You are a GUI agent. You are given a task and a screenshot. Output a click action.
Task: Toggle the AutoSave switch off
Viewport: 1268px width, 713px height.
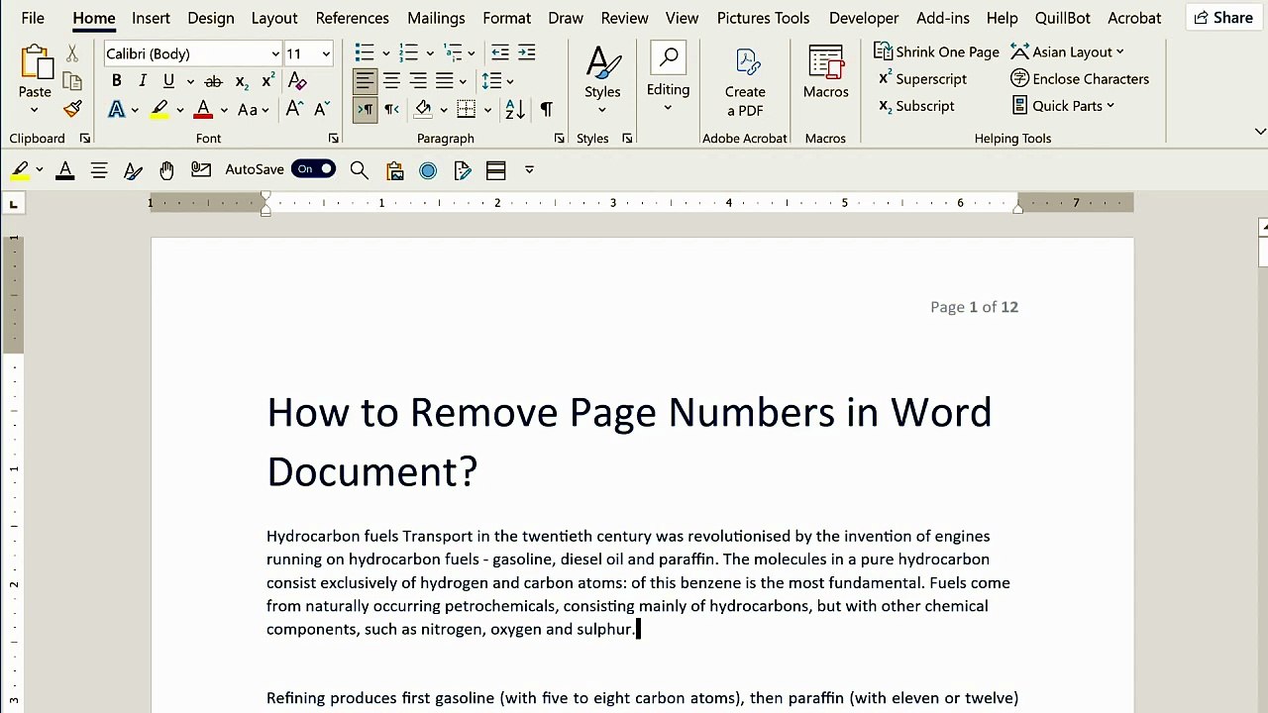point(313,169)
